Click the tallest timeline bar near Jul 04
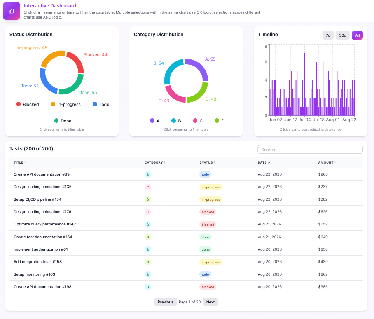374x319 pixels. pyautogui.click(x=304, y=84)
